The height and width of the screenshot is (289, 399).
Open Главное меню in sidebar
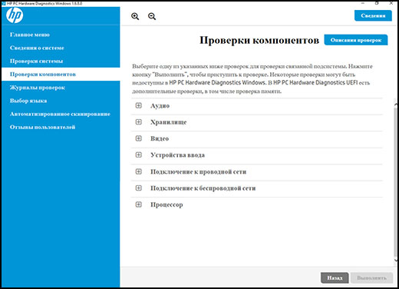[x=61, y=35]
